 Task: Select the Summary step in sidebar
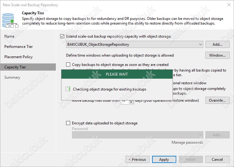[12, 77]
